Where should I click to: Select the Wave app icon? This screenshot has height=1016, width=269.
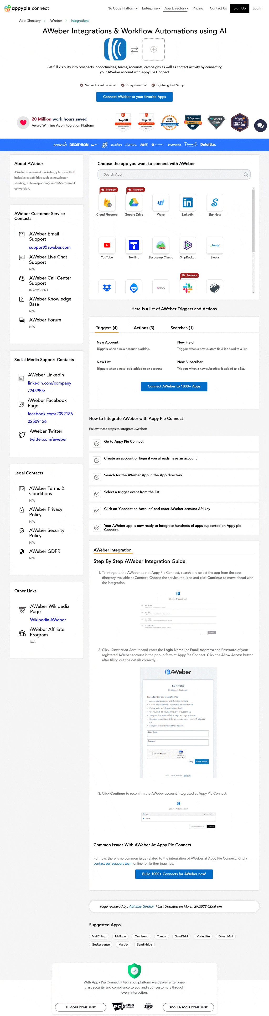click(x=161, y=203)
